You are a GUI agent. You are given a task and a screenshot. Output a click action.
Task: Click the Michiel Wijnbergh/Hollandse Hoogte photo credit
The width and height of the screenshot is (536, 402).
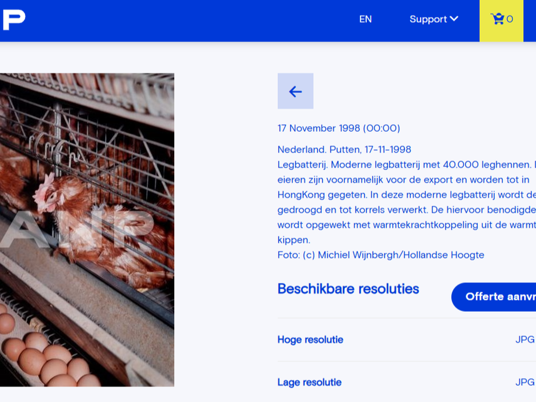point(401,255)
